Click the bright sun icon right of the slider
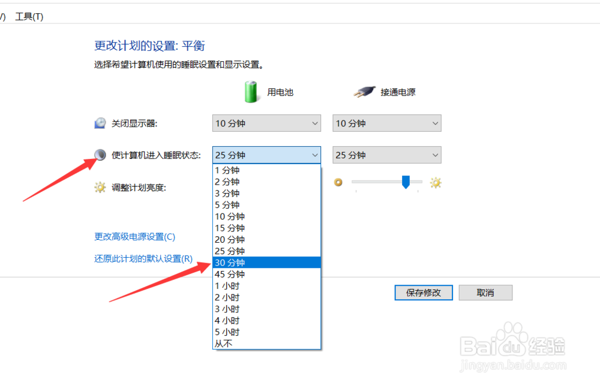This screenshot has width=600, height=386. [x=435, y=182]
